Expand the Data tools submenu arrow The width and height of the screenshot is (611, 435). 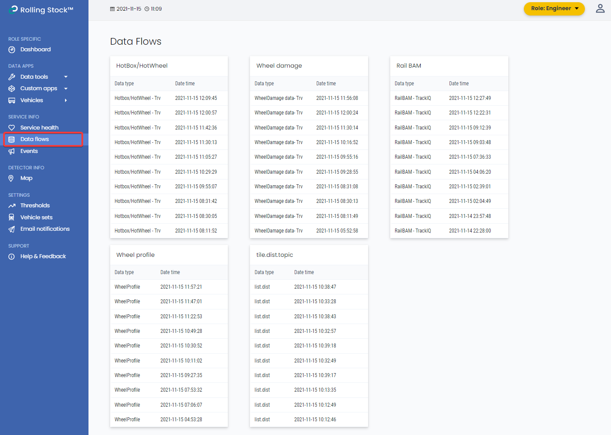click(x=66, y=77)
